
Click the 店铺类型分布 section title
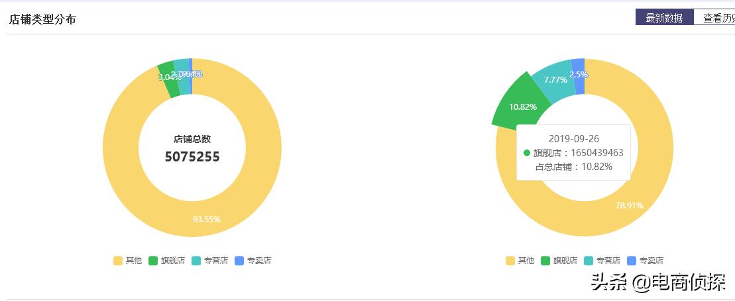pyautogui.click(x=42, y=19)
